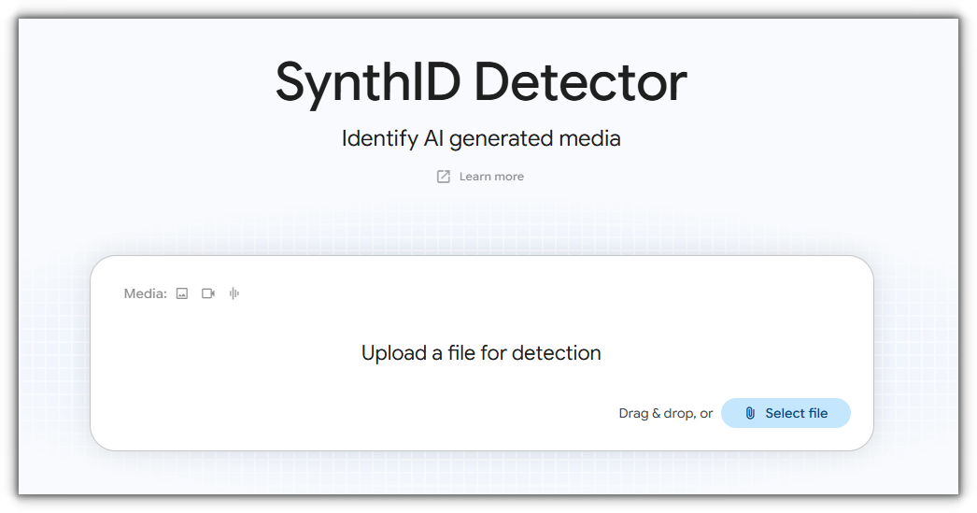Click the video camera media icon

(208, 293)
